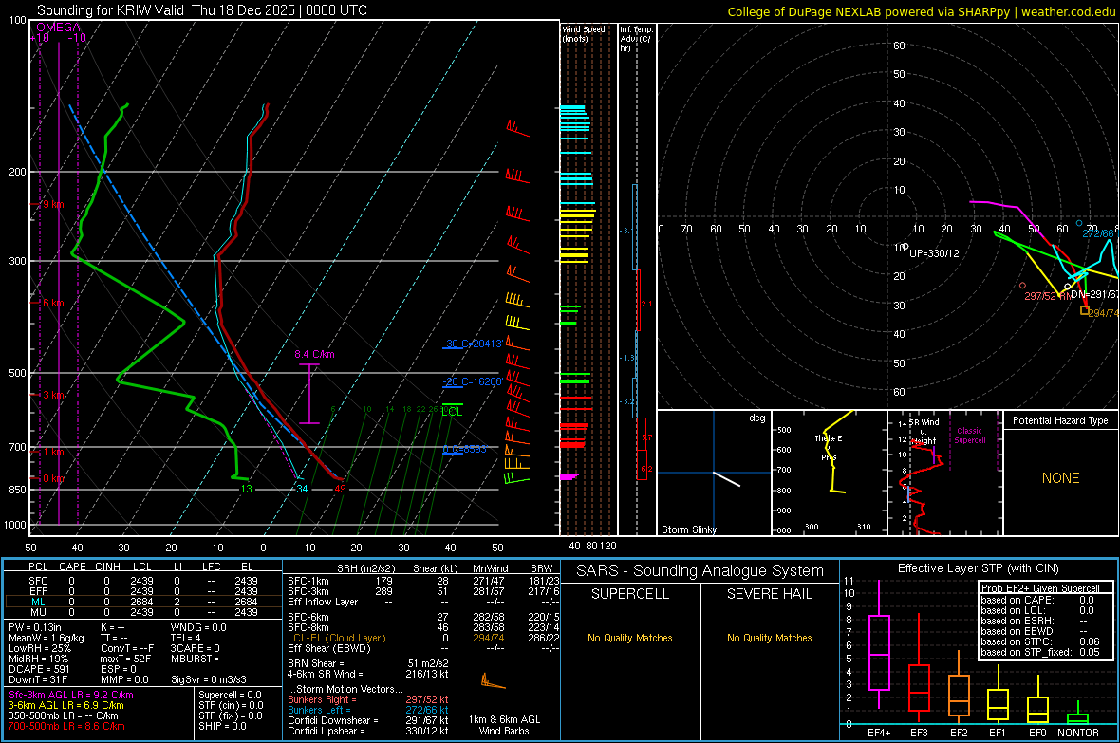Click the '-20 C=16288' height label

(472, 381)
